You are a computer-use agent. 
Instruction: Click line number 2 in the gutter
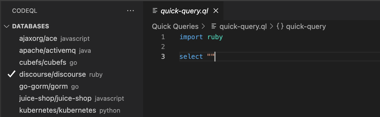[x=163, y=47]
